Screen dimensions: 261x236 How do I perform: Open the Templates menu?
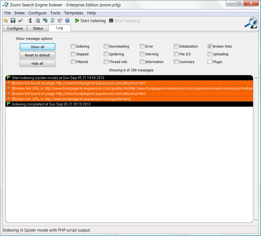pyautogui.click(x=74, y=13)
